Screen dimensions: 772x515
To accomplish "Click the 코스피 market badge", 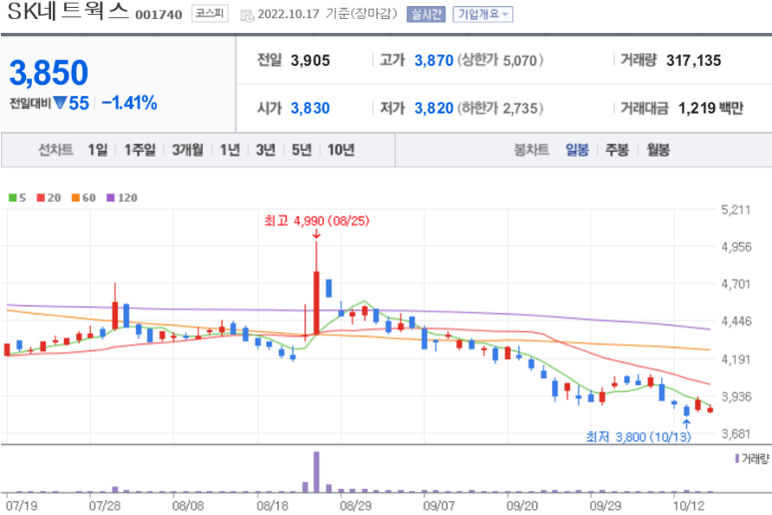I will tap(210, 13).
